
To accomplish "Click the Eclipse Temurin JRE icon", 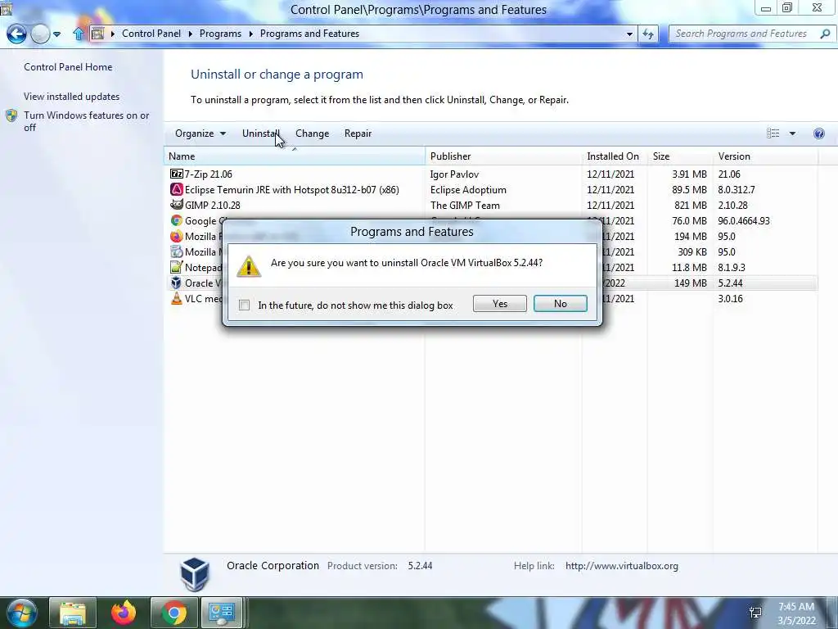I will click(177, 189).
